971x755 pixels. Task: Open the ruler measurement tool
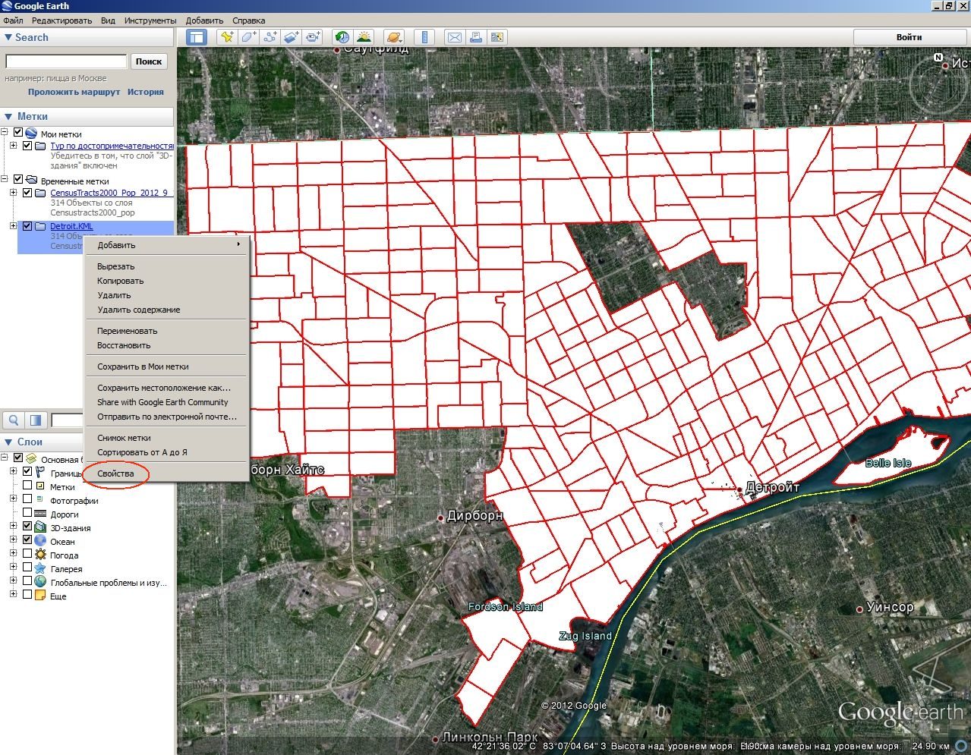(424, 37)
